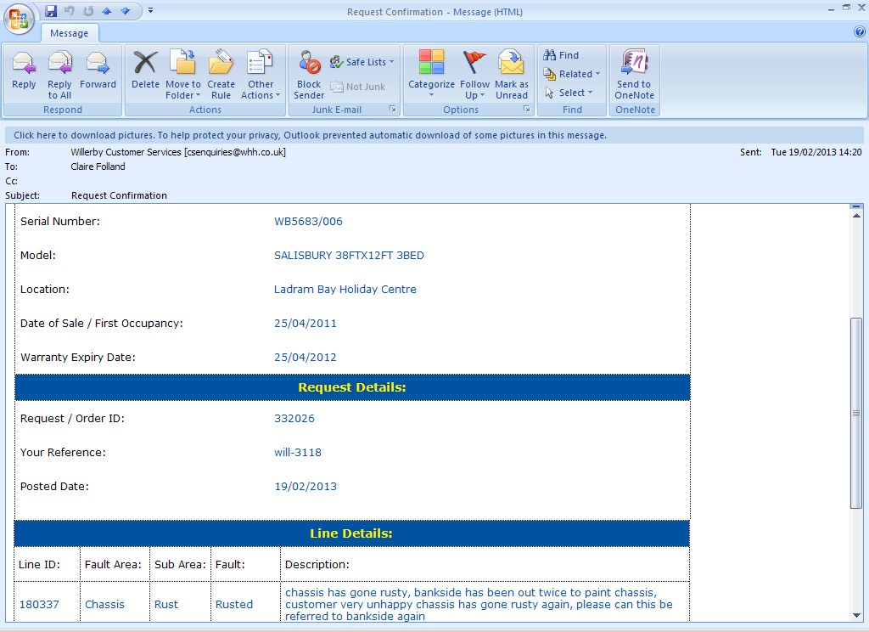Send to OneNote
This screenshot has width=869, height=632.
(634, 71)
